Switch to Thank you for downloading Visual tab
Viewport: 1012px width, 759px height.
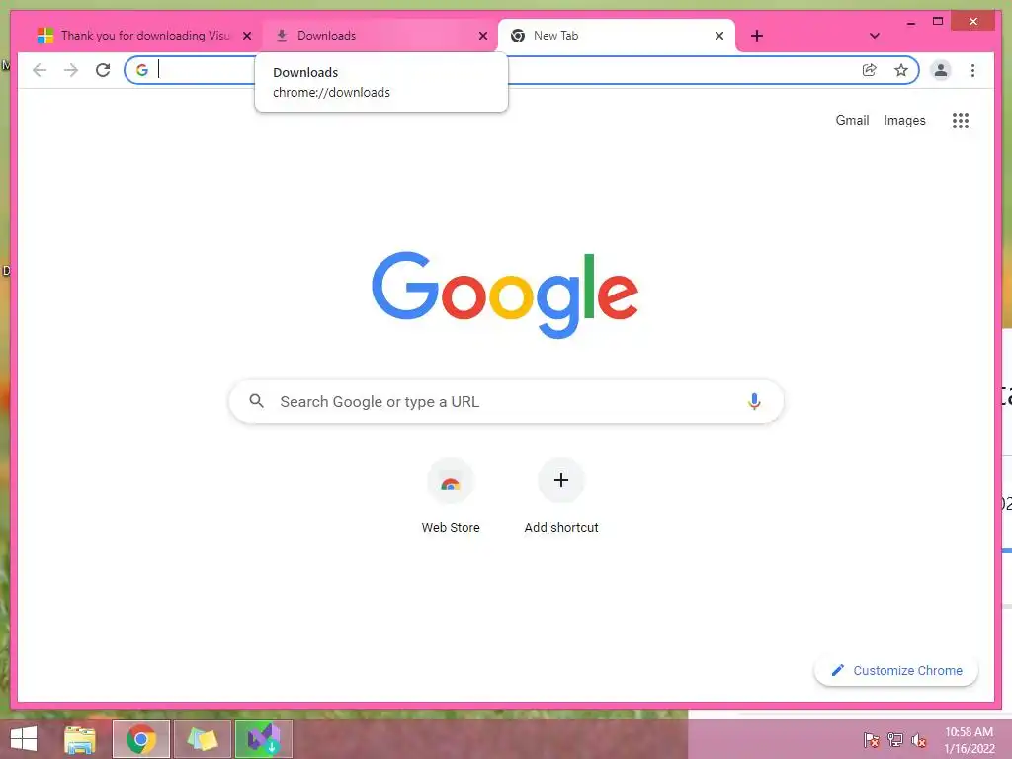pos(145,36)
